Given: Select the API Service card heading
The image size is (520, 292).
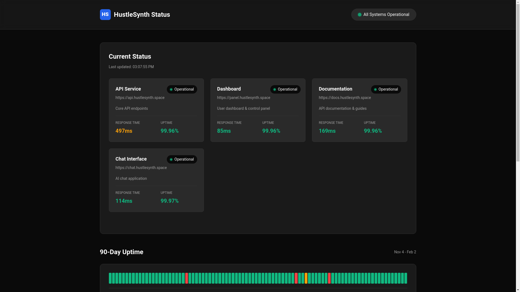Looking at the screenshot, I should coord(128,89).
